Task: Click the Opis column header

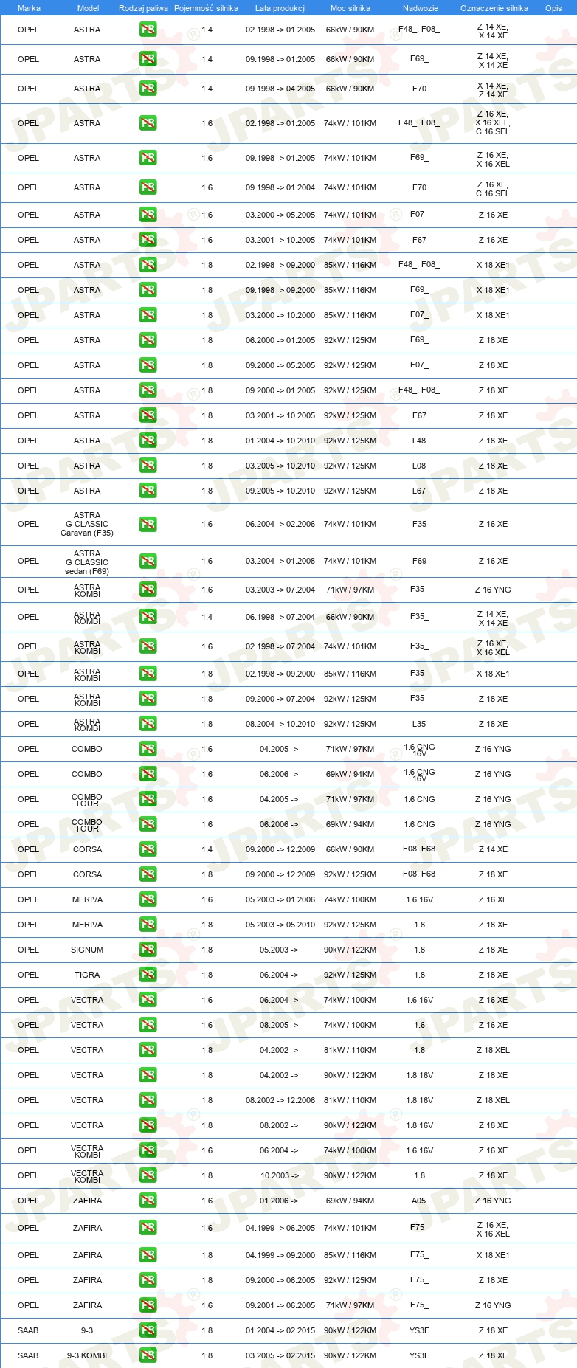Action: (x=553, y=8)
